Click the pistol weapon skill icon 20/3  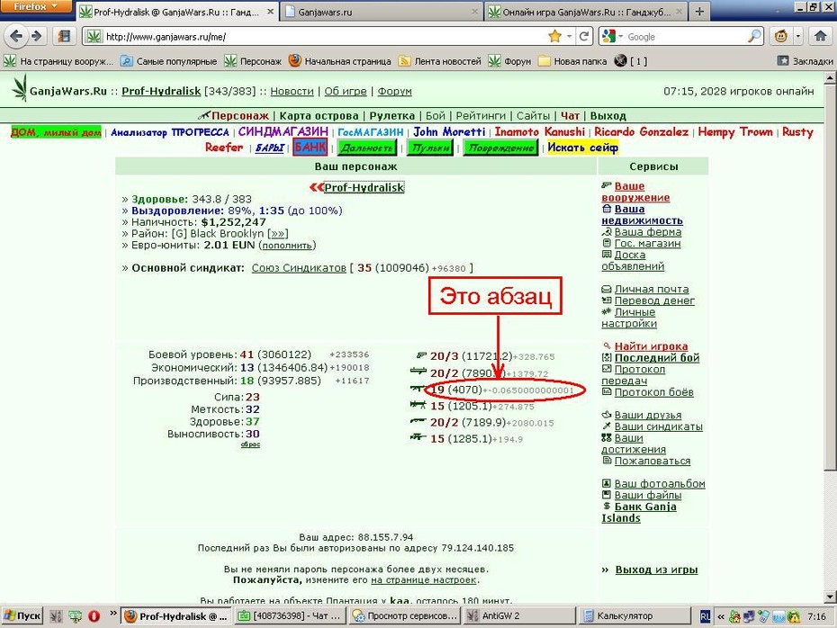pyautogui.click(x=421, y=354)
